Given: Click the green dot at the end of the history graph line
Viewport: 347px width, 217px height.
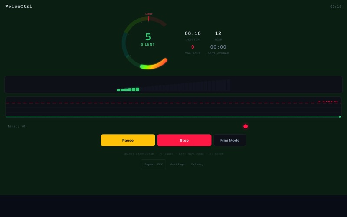Looking at the screenshot, I should 340,117.
